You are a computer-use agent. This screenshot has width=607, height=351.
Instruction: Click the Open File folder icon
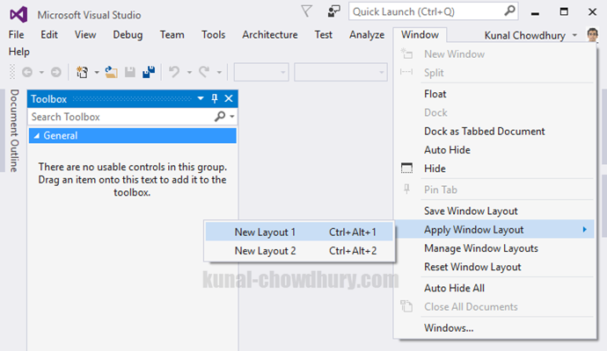[x=111, y=72]
